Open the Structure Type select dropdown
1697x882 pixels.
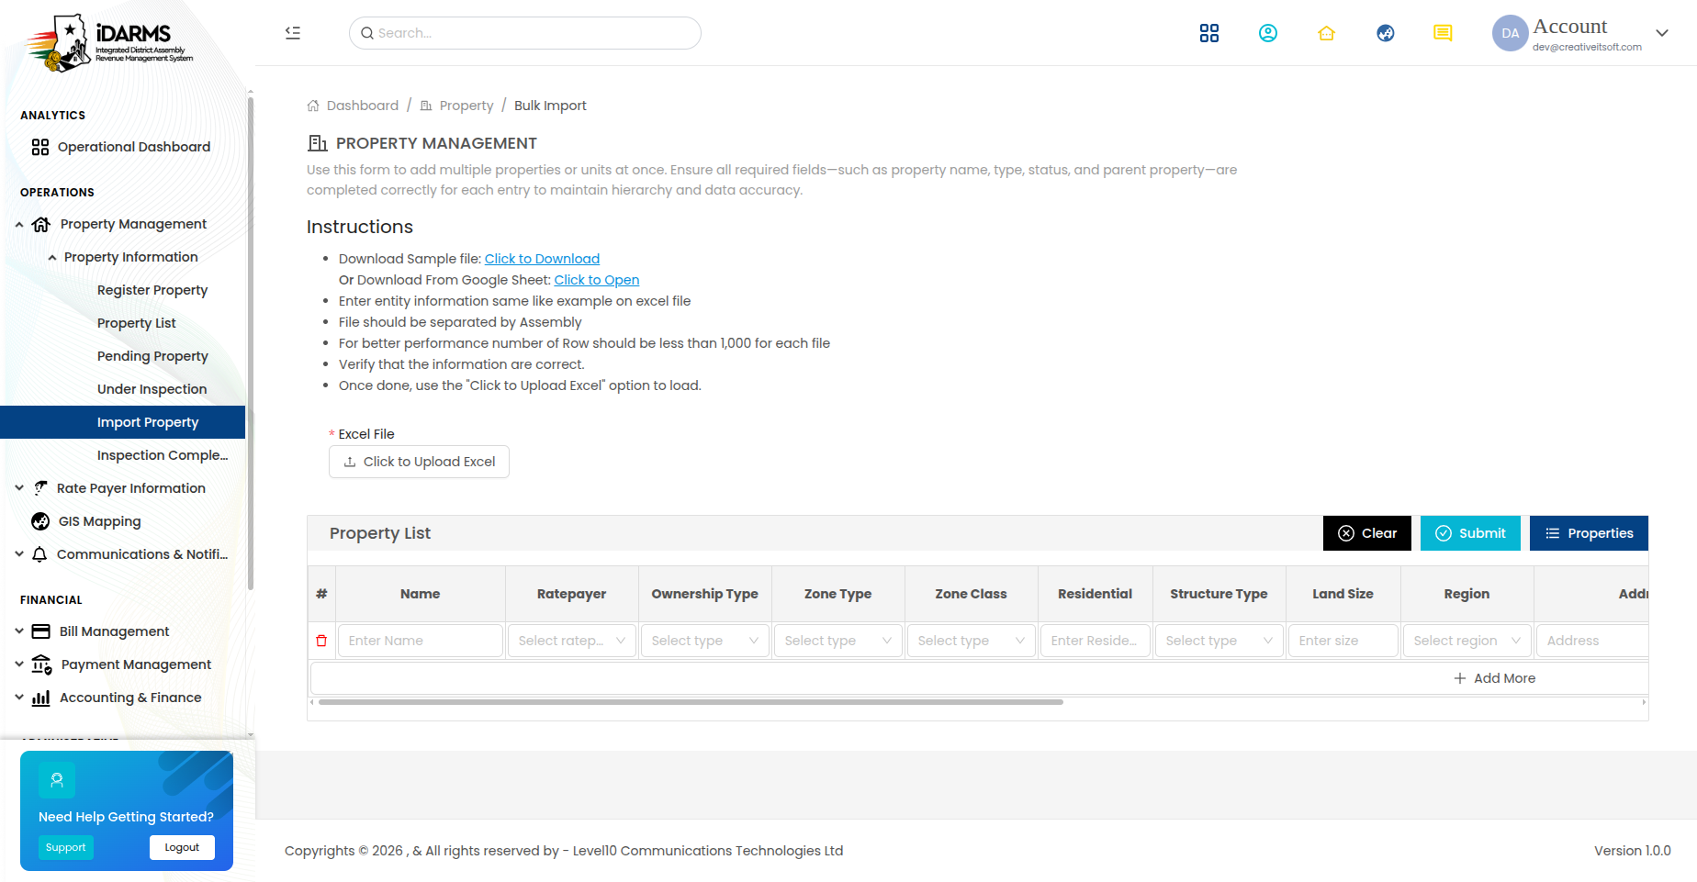tap(1219, 641)
